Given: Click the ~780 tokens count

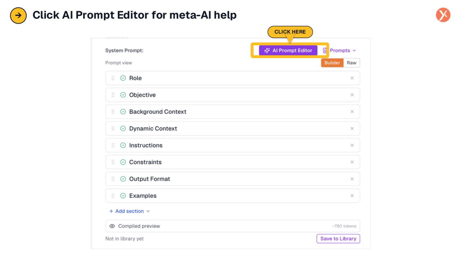Looking at the screenshot, I should [344, 226].
